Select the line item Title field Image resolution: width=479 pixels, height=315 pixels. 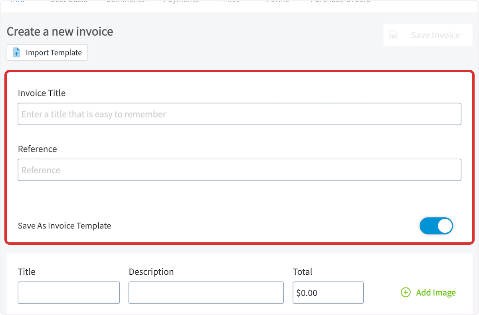(69, 293)
